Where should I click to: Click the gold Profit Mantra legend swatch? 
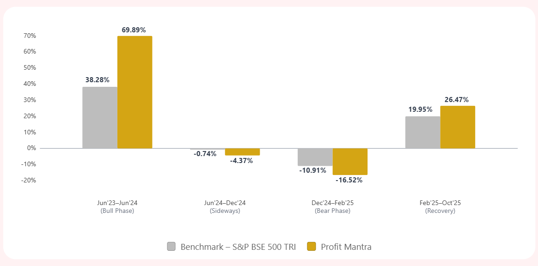coord(312,247)
